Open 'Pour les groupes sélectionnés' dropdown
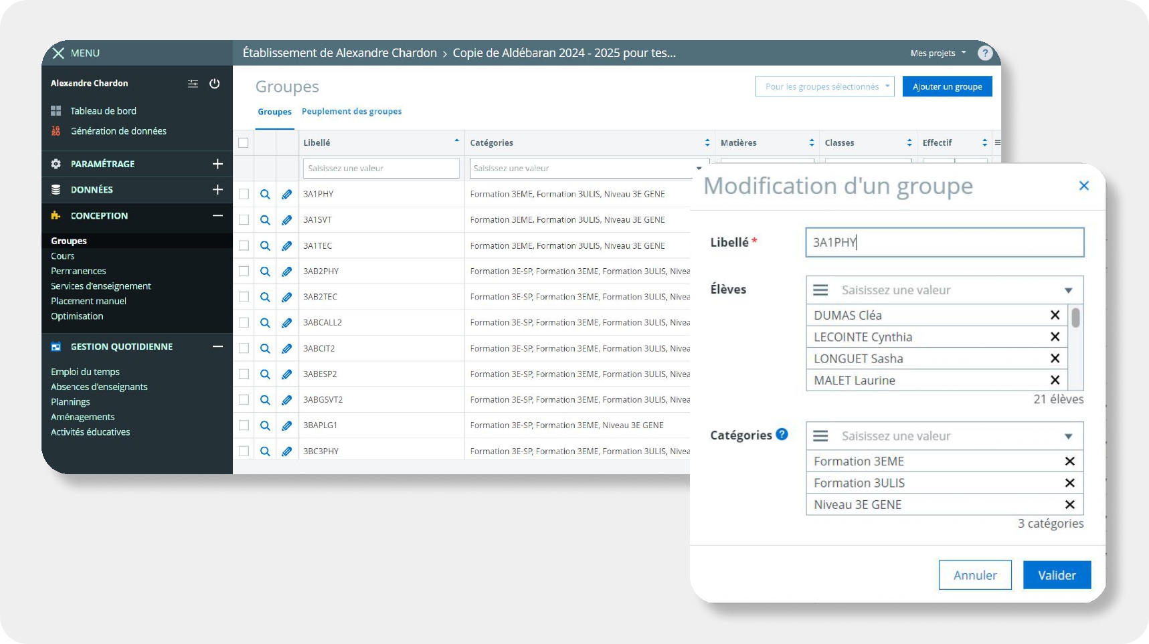Image resolution: width=1149 pixels, height=644 pixels. 824,86
